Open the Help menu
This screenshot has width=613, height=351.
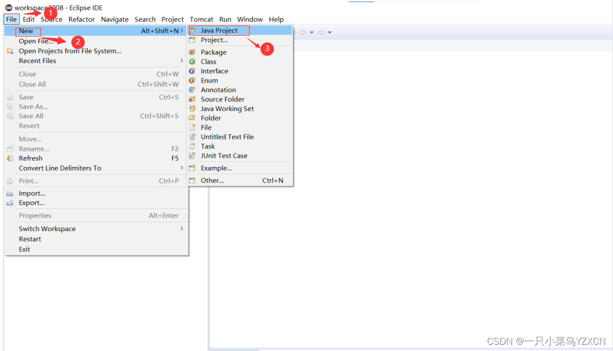(x=276, y=19)
